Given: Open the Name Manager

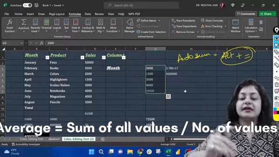Looking at the screenshot, I should [x=129, y=26].
